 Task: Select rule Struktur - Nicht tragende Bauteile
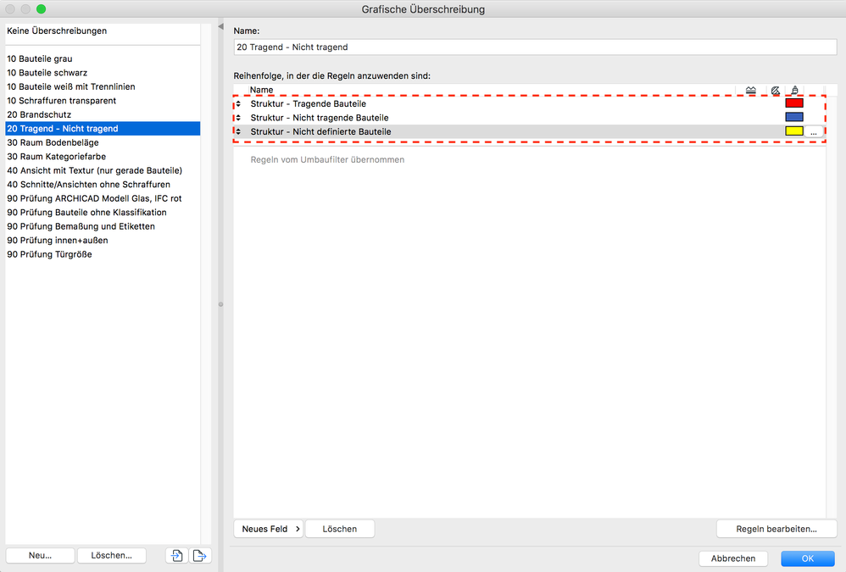pos(529,118)
